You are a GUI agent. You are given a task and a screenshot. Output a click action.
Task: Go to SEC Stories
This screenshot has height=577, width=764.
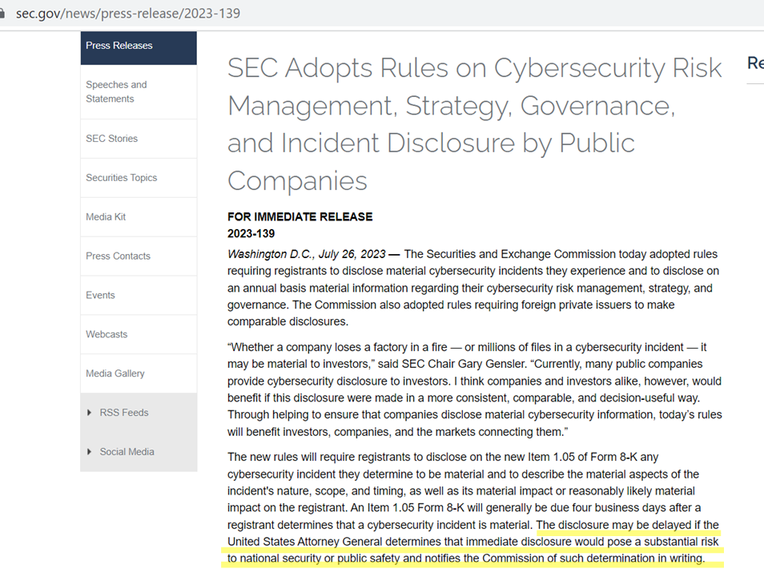pos(111,139)
